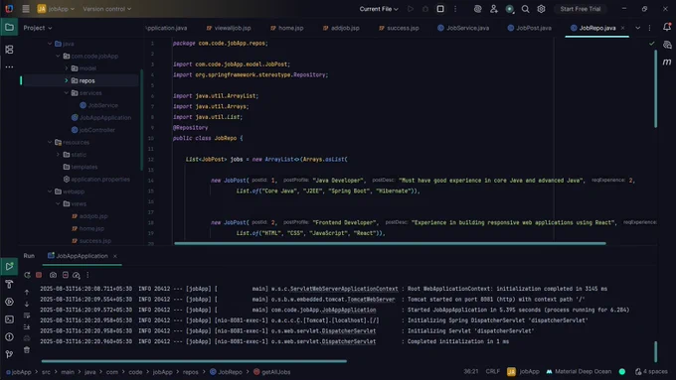Image resolution: width=676 pixels, height=380 pixels.
Task: Select JobController in project tree
Action: [x=93, y=130]
